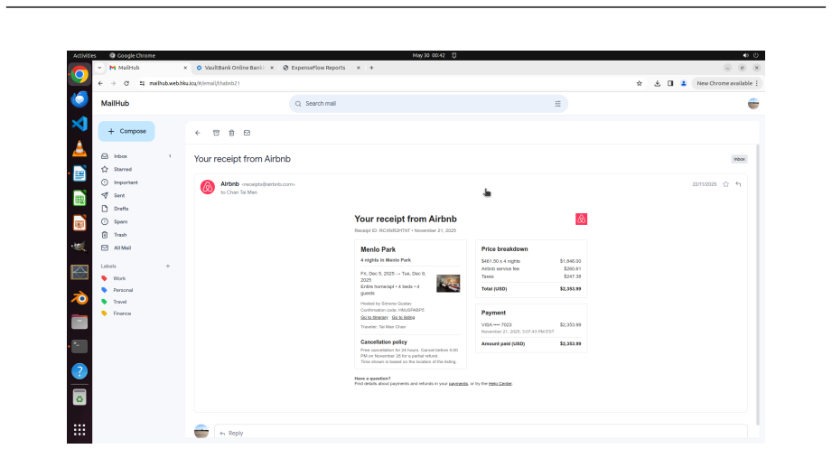The height and width of the screenshot is (449, 832).
Task: Follow the Go to listing link
Action: click(x=403, y=317)
